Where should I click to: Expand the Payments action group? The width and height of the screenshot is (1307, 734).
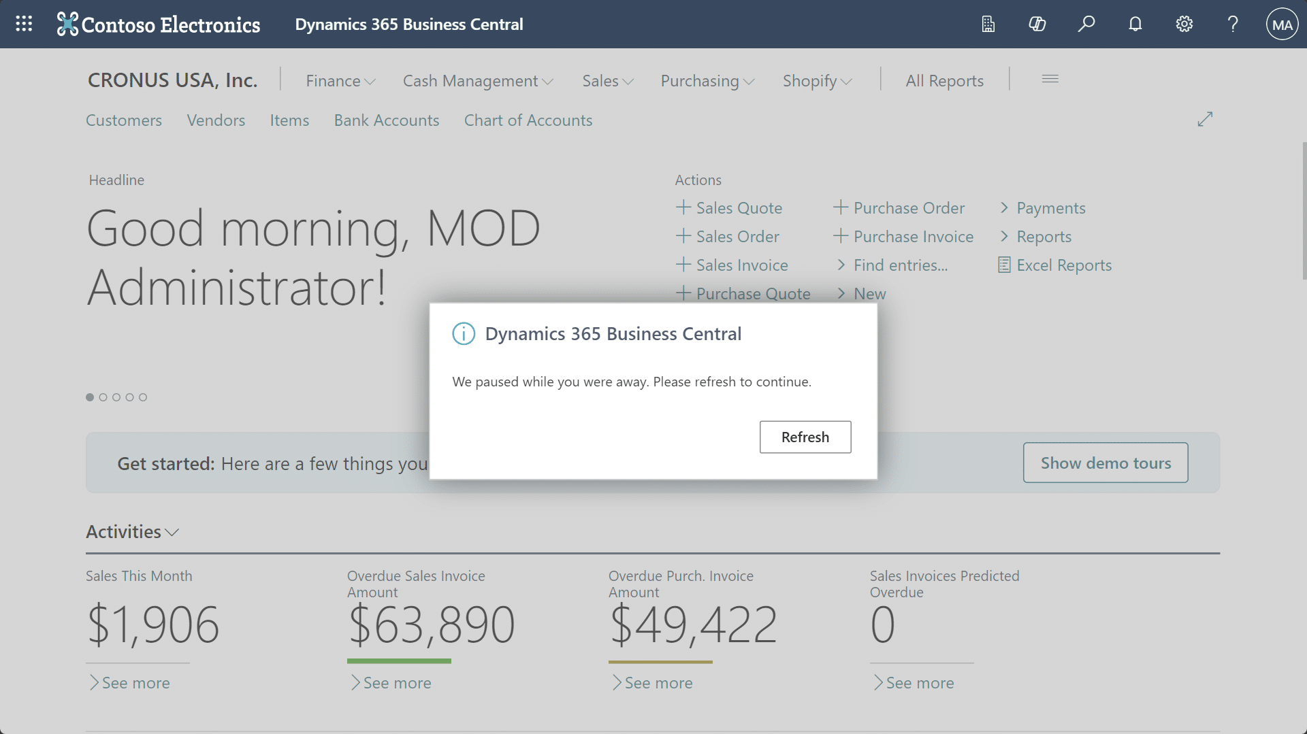tap(1043, 208)
